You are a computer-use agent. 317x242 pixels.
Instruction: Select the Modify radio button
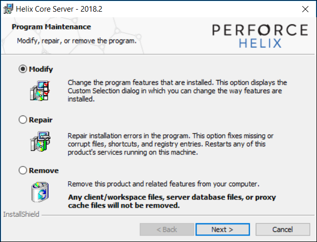coord(23,69)
